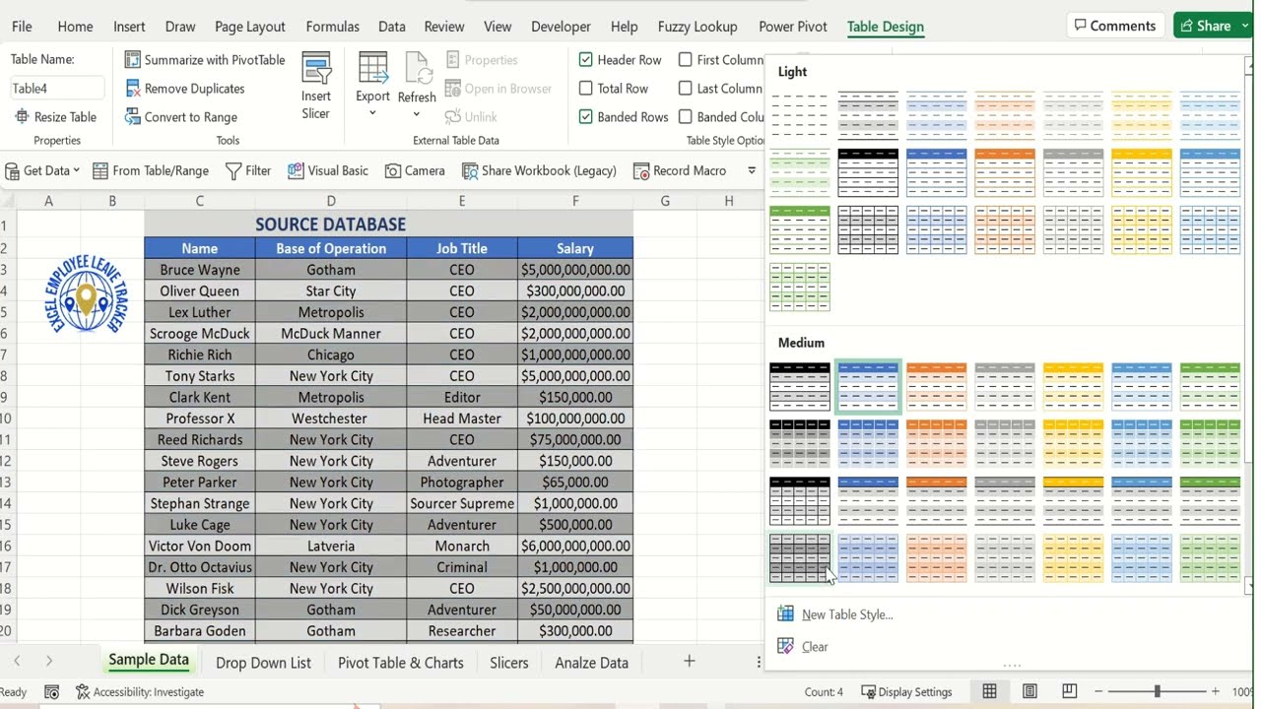The width and height of the screenshot is (1261, 709).
Task: Click Display Settings in status bar
Action: pyautogui.click(x=906, y=692)
